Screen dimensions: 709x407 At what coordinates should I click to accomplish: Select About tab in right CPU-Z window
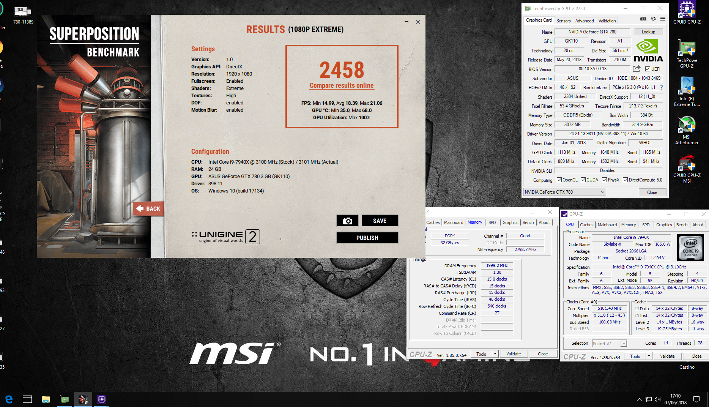(698, 225)
